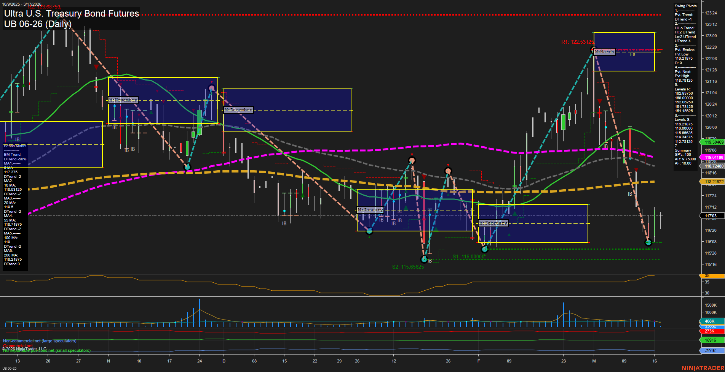Click the current price 117'03 axis marker
Viewport: 725px width, 372px height.
[x=711, y=216]
